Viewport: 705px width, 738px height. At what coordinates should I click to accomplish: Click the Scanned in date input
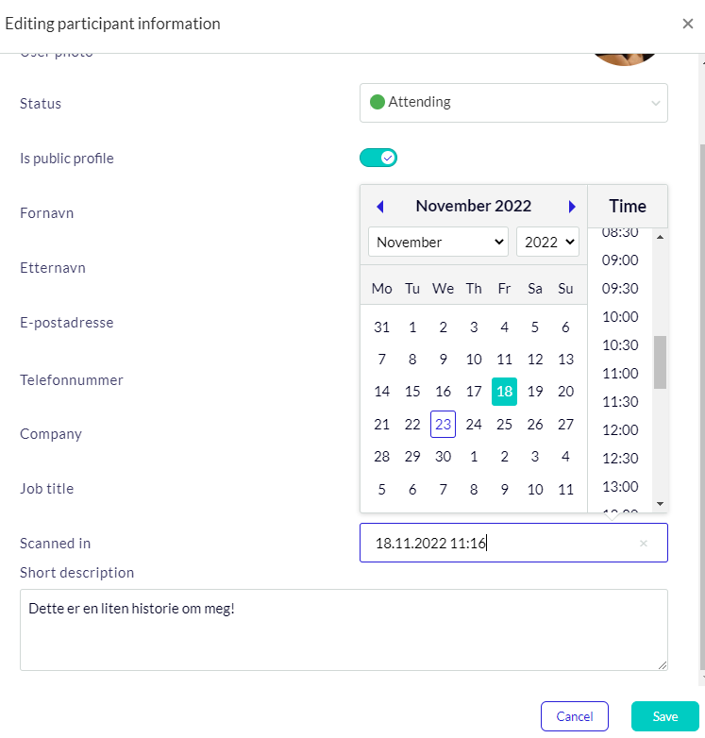[x=500, y=543]
